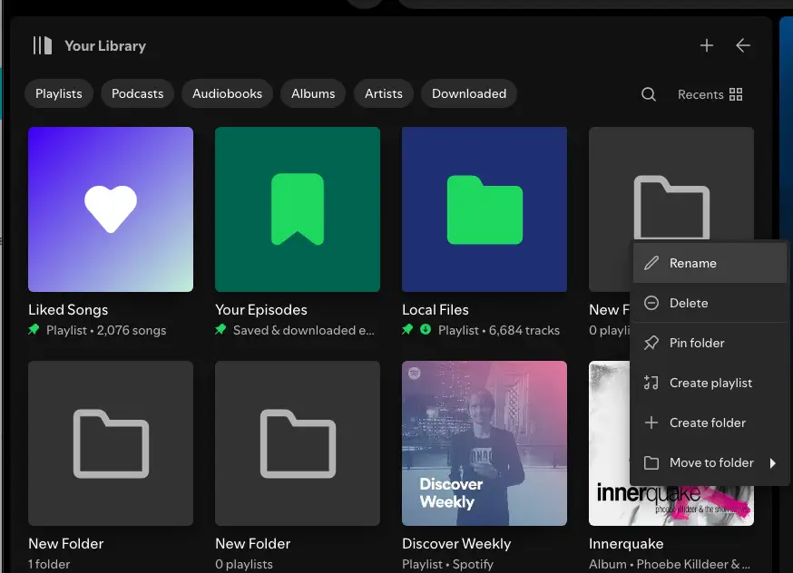Click the Pin folder pushpin icon
The height and width of the screenshot is (573, 793).
pyautogui.click(x=651, y=343)
